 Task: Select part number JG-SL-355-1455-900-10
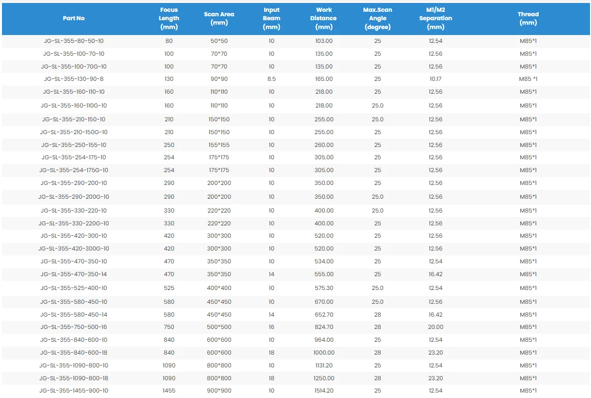pos(74,391)
